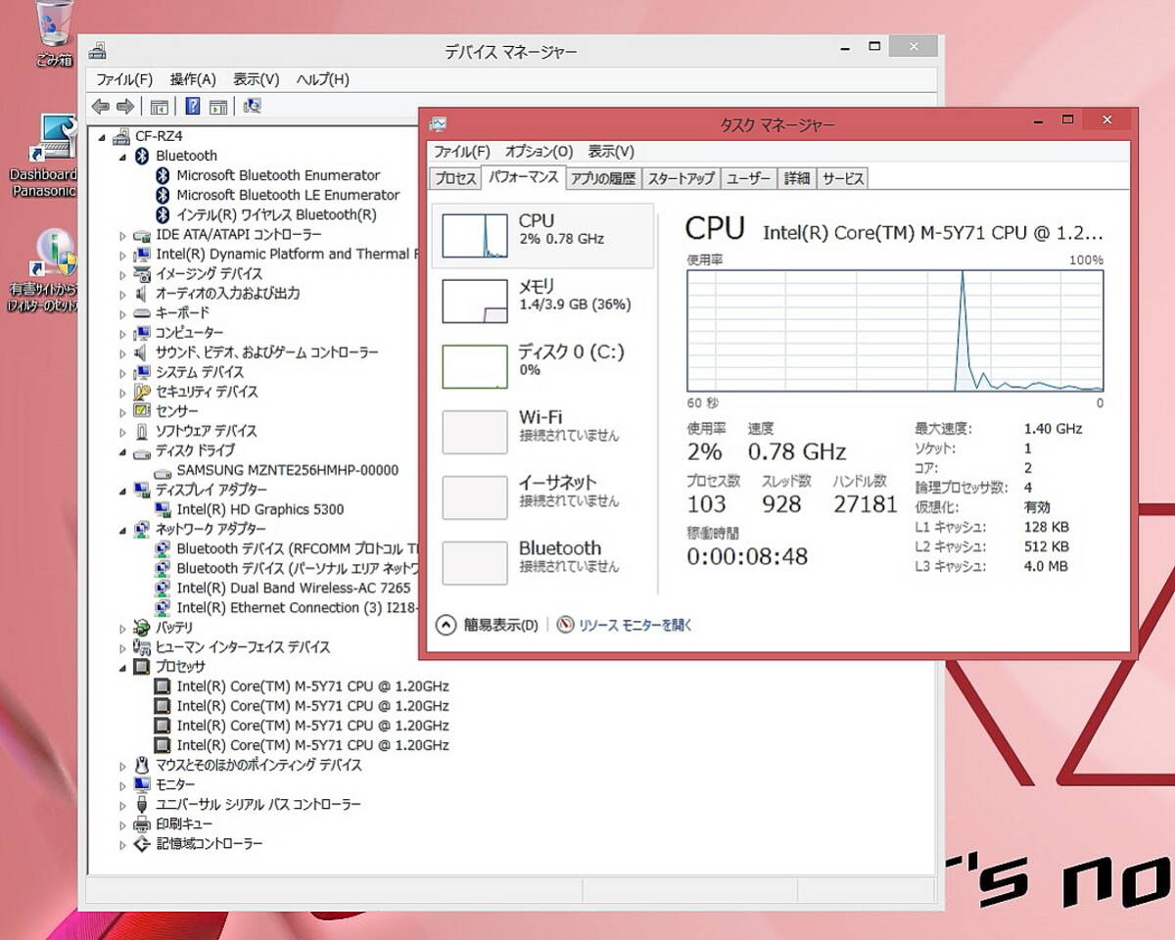Screen dimensions: 1175x940
Task: Click the monitor icon beside モニター
Action: click(x=142, y=784)
